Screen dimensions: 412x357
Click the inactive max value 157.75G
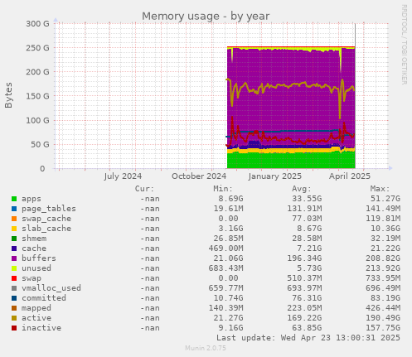pyautogui.click(x=383, y=328)
